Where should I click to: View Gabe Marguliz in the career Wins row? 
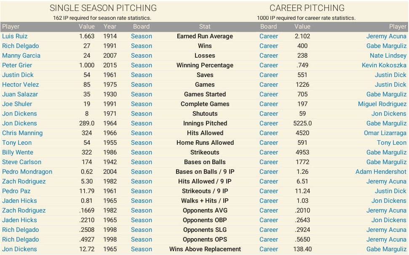click(x=386, y=46)
